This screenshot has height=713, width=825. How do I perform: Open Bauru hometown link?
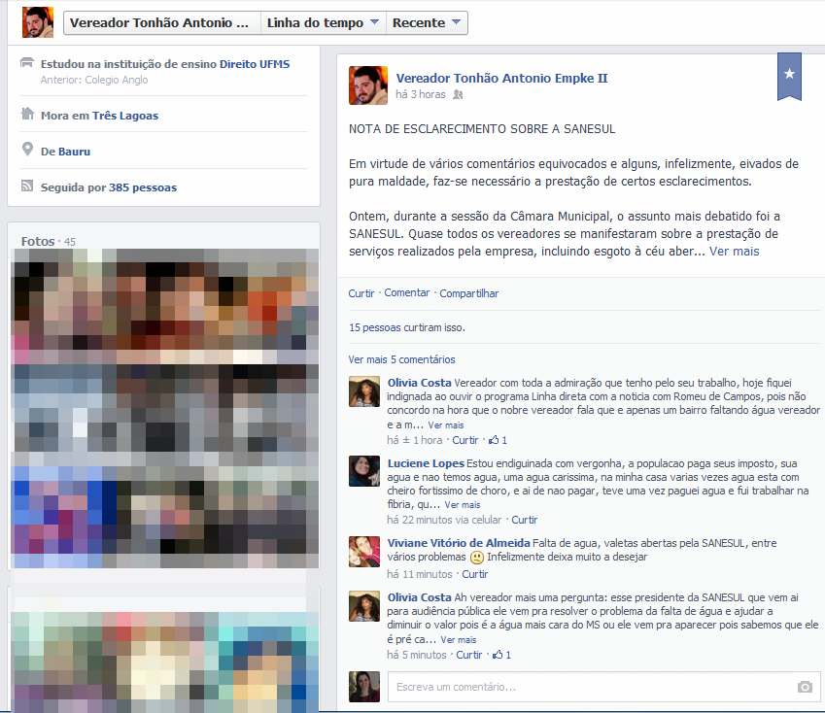pyautogui.click(x=74, y=152)
